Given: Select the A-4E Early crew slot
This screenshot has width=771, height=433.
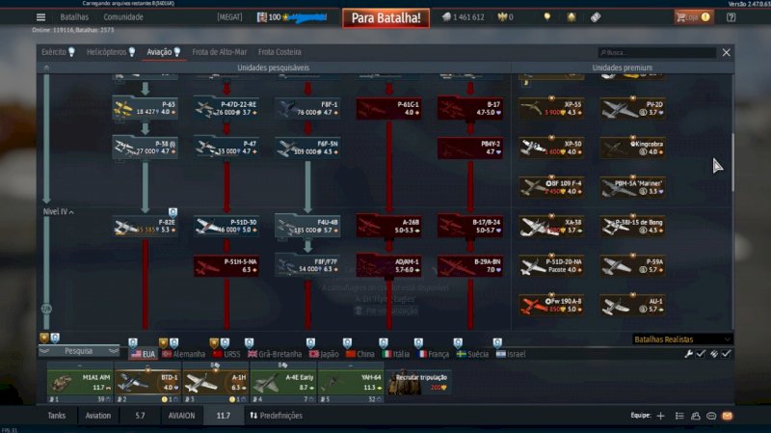Looking at the screenshot, I should point(283,382).
